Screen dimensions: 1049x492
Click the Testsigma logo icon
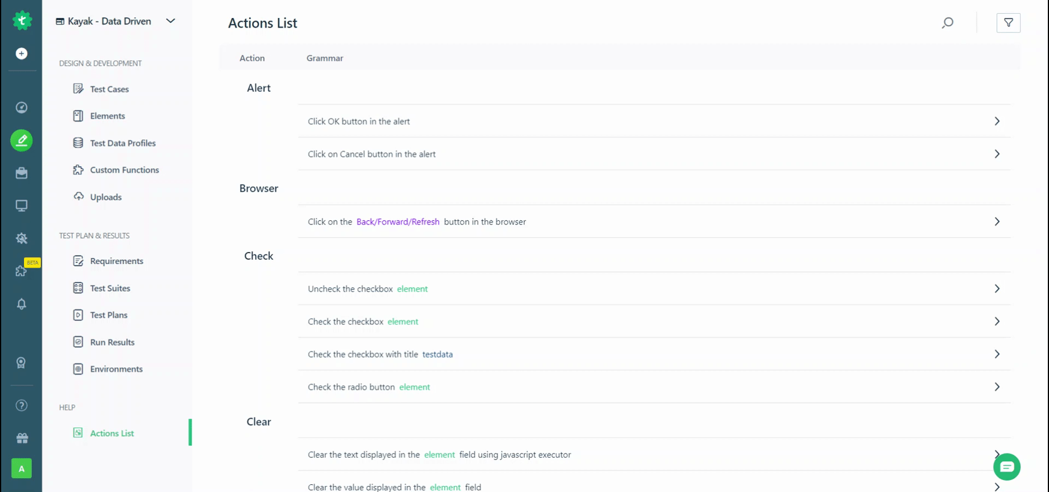22,20
